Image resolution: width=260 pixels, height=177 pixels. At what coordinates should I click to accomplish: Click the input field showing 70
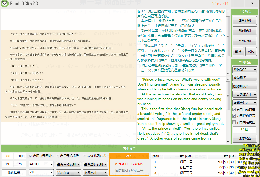(20, 164)
